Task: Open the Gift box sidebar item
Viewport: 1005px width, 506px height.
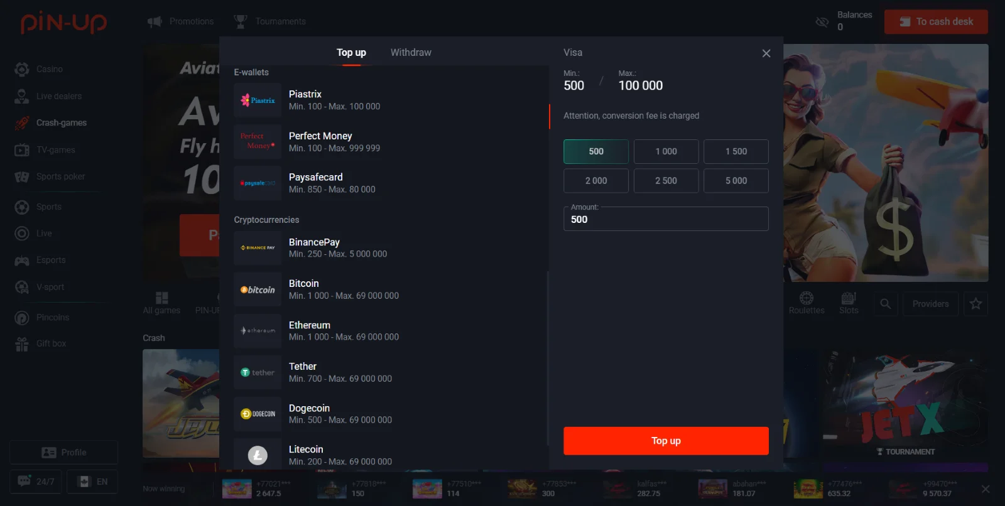Action: point(50,343)
